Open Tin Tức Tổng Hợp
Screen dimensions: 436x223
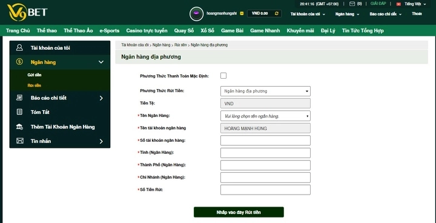click(x=363, y=31)
